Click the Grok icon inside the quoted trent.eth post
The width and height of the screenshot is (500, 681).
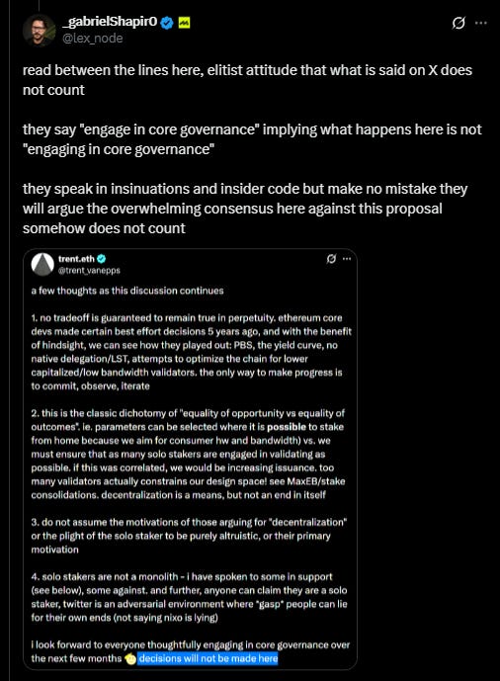click(x=331, y=259)
